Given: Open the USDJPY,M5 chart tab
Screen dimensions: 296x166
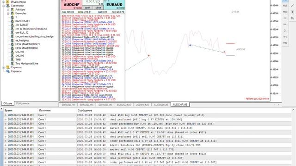Looking at the screenshot, I should tap(142, 105).
